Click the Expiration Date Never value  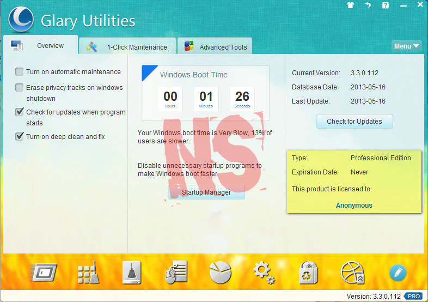point(359,172)
